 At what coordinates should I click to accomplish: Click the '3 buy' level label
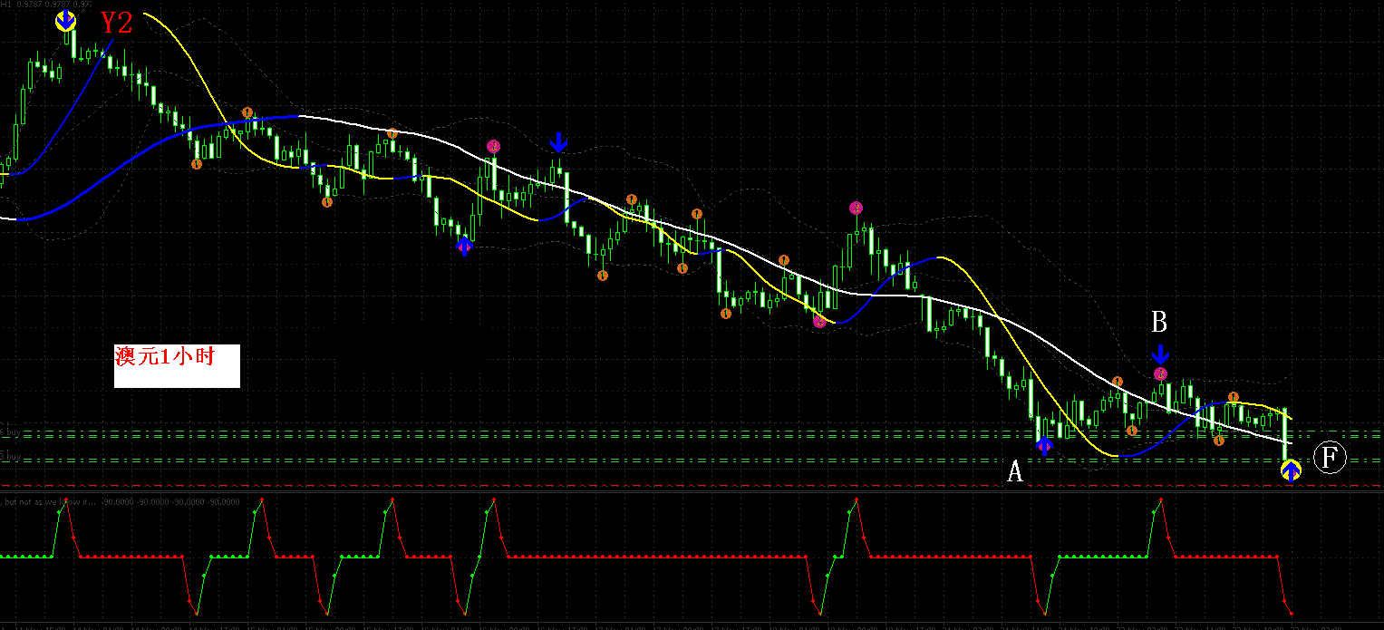pos(10,456)
